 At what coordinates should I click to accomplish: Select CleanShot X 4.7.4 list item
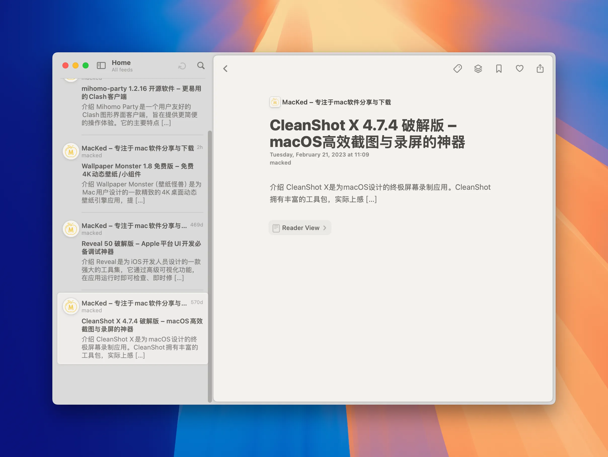click(x=132, y=329)
